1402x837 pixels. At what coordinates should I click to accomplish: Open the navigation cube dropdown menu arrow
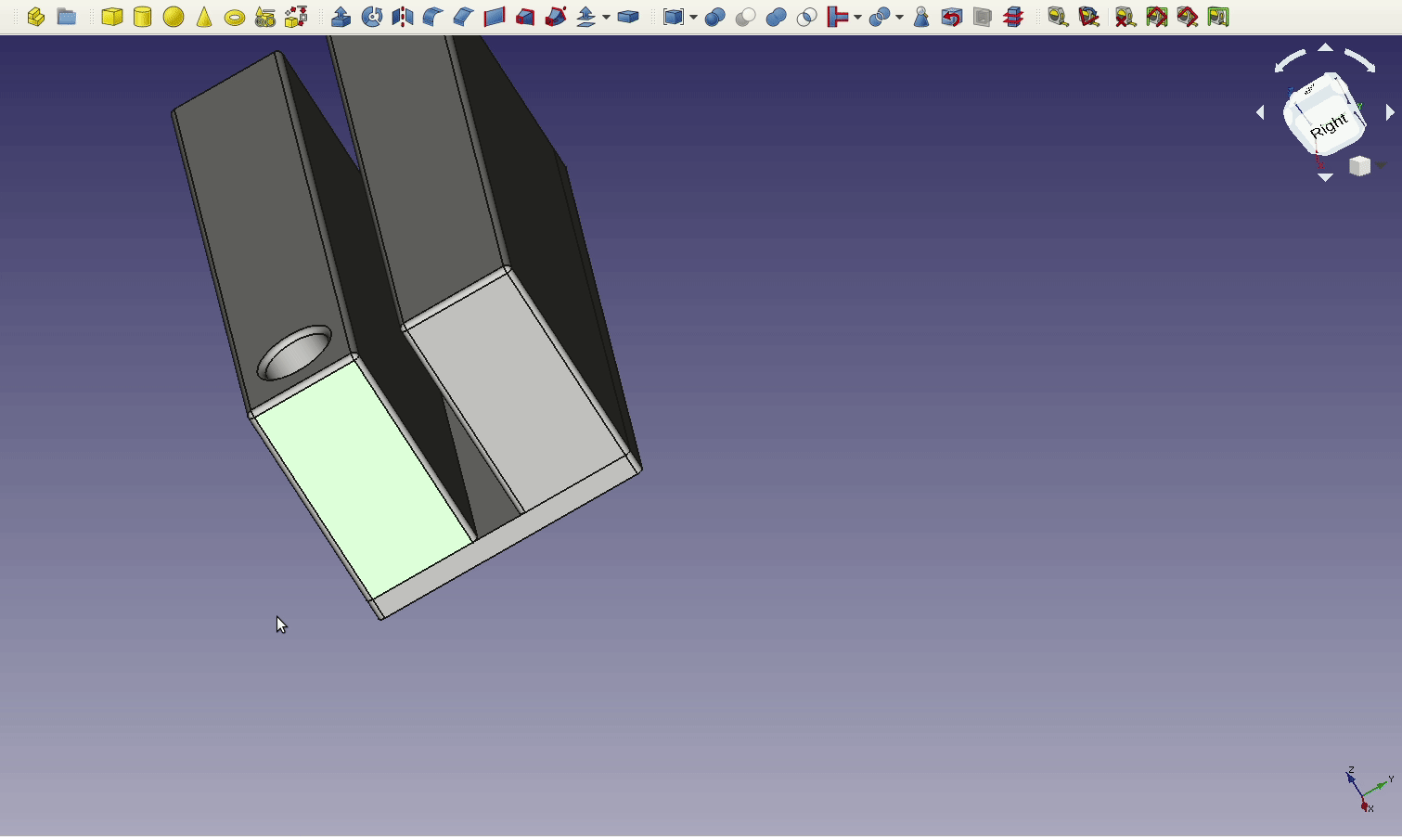pos(1381,165)
